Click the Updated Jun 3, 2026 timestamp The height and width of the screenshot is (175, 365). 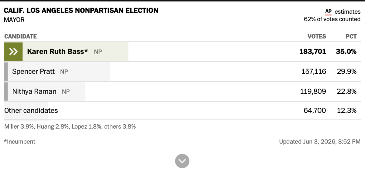[320, 142]
